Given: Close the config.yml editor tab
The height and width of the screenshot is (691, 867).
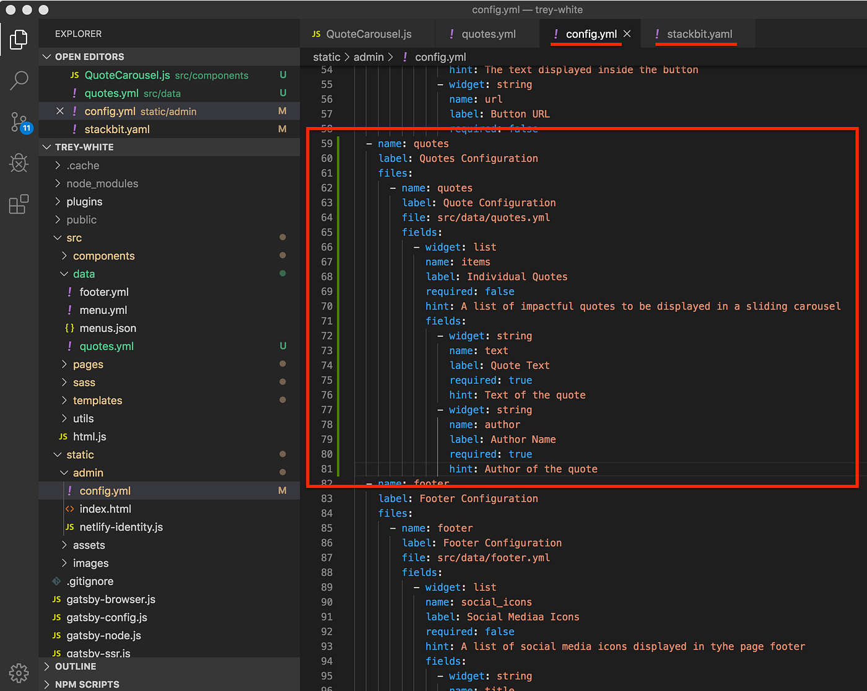Looking at the screenshot, I should [627, 34].
